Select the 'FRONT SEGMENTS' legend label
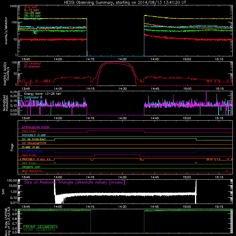Screen dimensions: 236x236 (x=40, y=227)
